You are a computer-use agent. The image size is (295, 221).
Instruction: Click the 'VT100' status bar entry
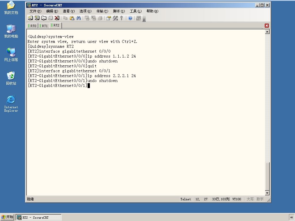[x=237, y=199]
